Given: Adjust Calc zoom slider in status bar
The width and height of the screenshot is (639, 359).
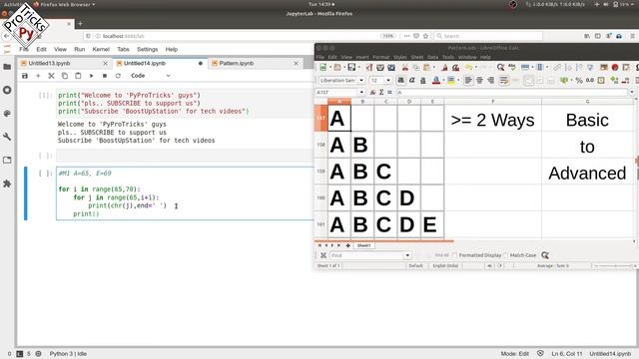Looking at the screenshot, I should pyautogui.click(x=615, y=266).
